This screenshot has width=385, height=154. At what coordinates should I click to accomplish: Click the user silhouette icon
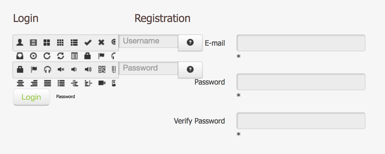(20, 43)
